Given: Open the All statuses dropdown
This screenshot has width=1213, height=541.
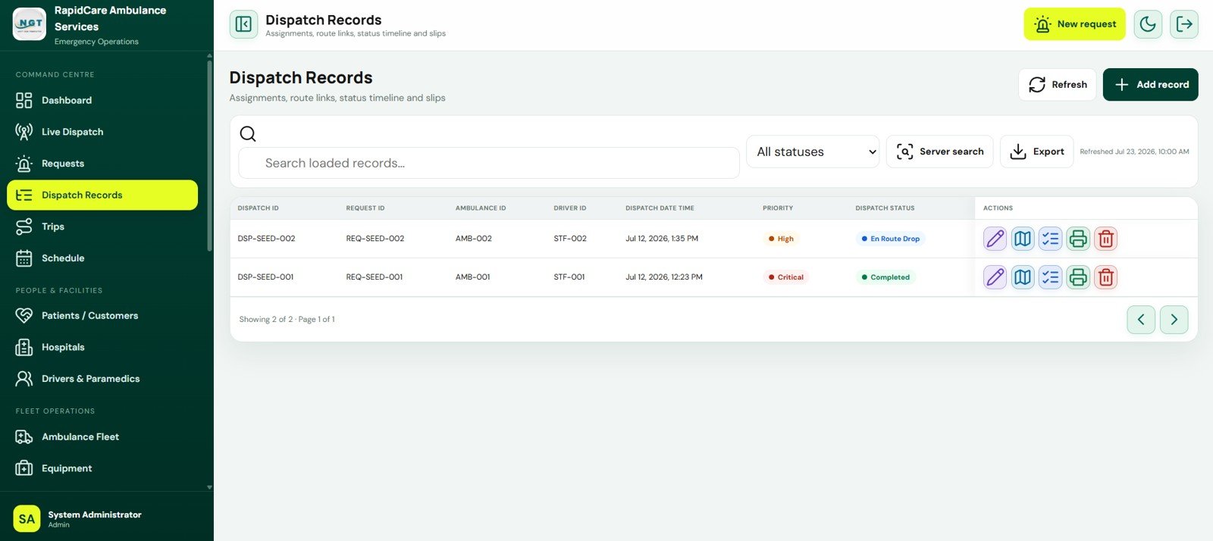Looking at the screenshot, I should tap(813, 152).
